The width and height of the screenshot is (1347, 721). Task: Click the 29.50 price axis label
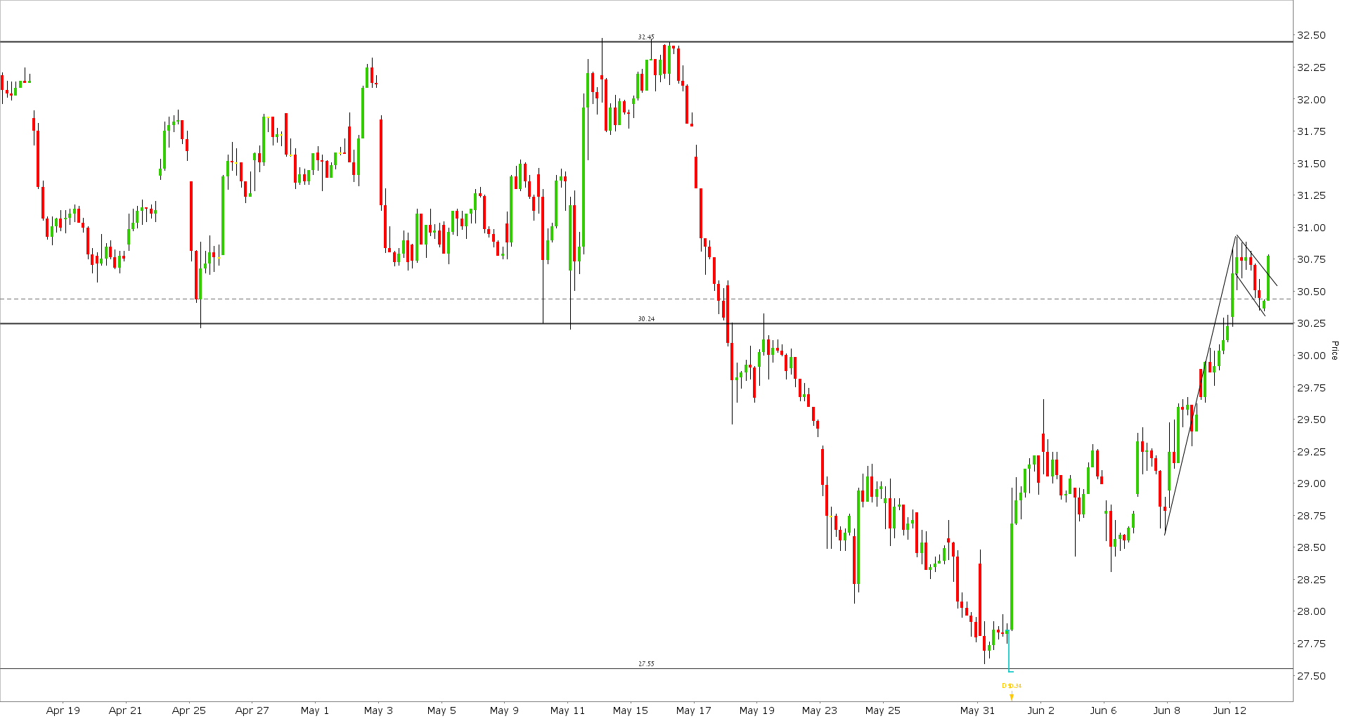click(1311, 420)
